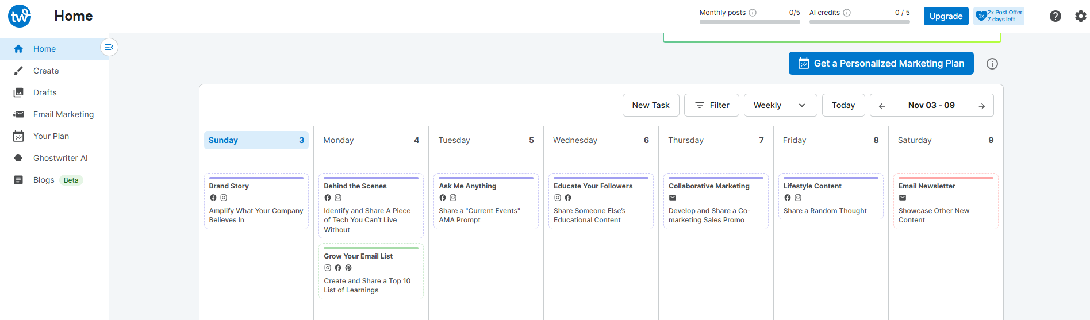The image size is (1090, 320).
Task: Open Drafts in the sidebar
Action: (x=55, y=92)
